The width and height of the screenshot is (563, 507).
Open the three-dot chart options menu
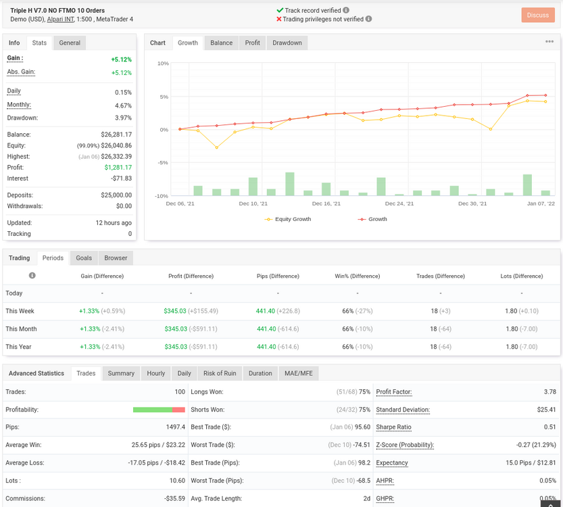click(x=549, y=42)
